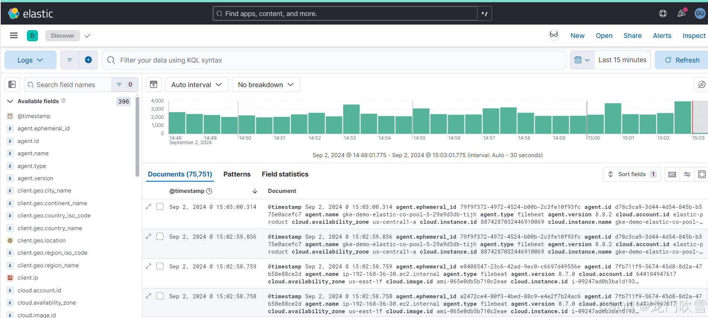Open the main navigation hamburger menu
This screenshot has width=708, height=318.
click(x=14, y=35)
